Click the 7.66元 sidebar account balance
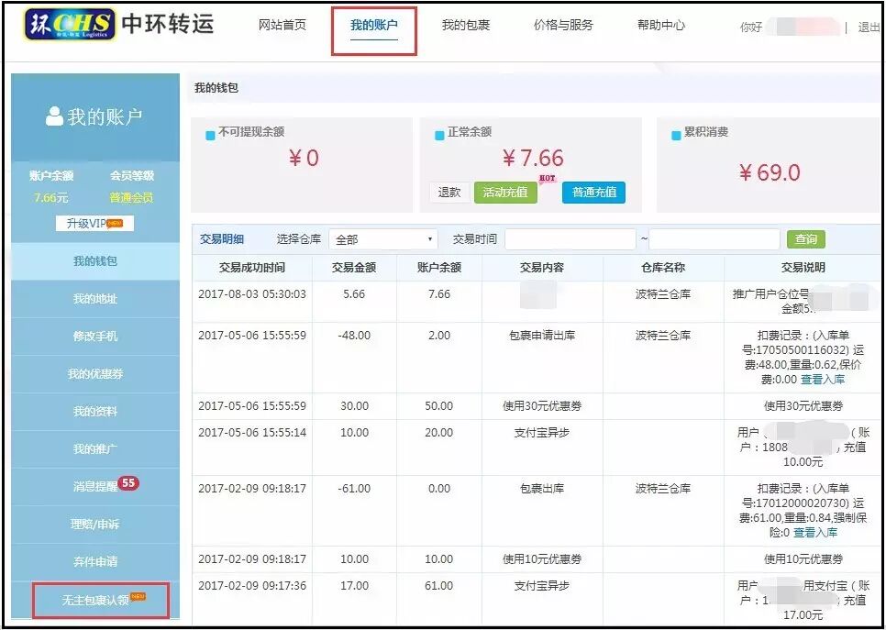The image size is (886, 630). (50, 198)
